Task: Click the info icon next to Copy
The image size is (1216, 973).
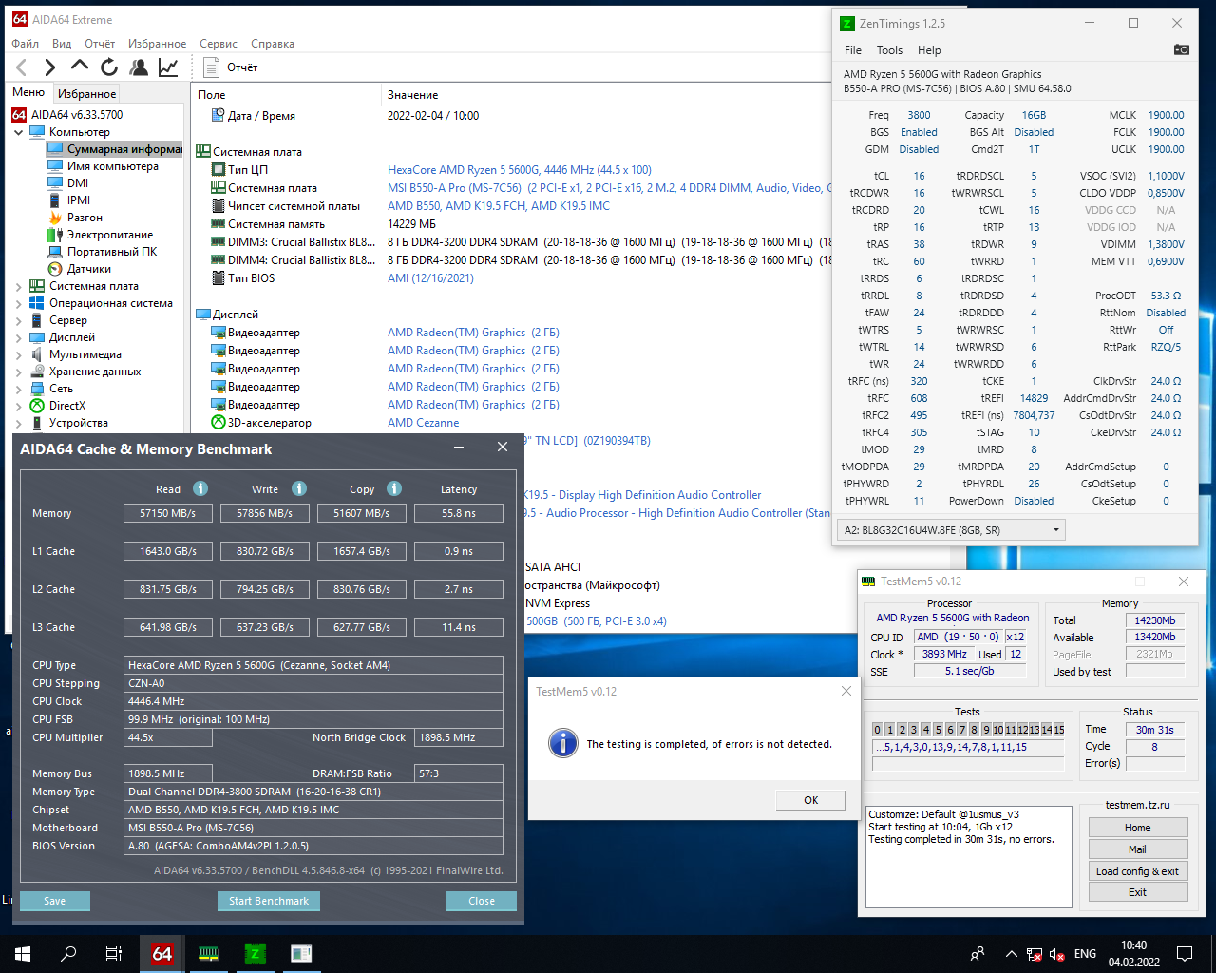Action: [x=394, y=488]
